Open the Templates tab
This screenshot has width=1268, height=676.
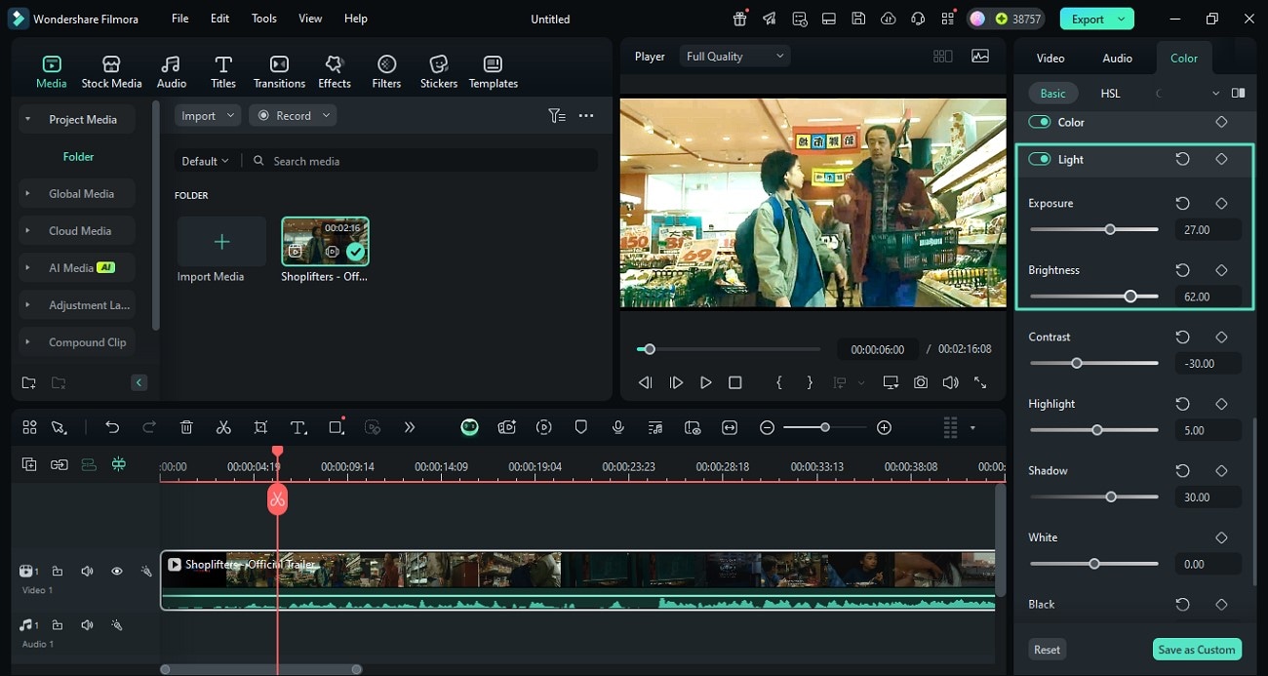[494, 72]
